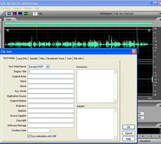Click the green zoom range bar
This screenshot has height=144, width=161.
[79, 24]
